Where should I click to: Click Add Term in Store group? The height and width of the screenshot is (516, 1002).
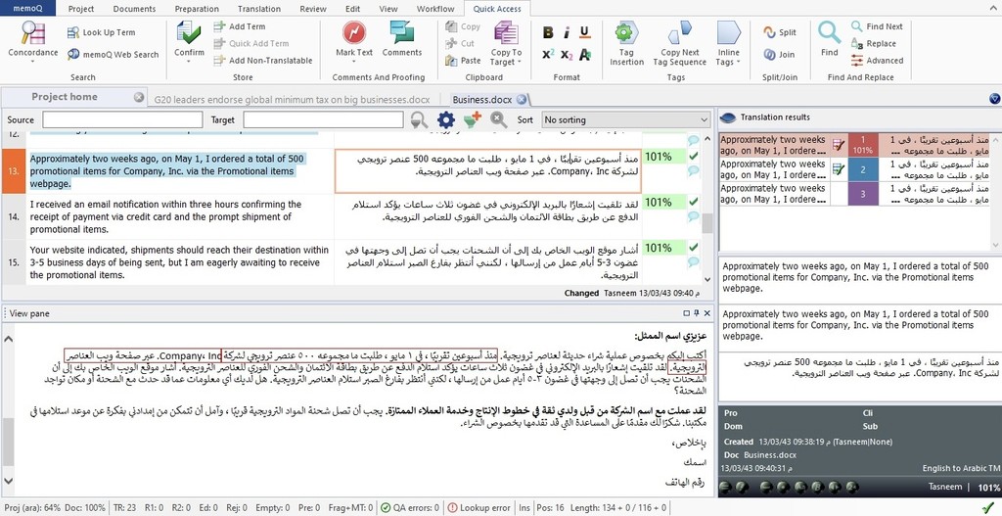point(239,26)
